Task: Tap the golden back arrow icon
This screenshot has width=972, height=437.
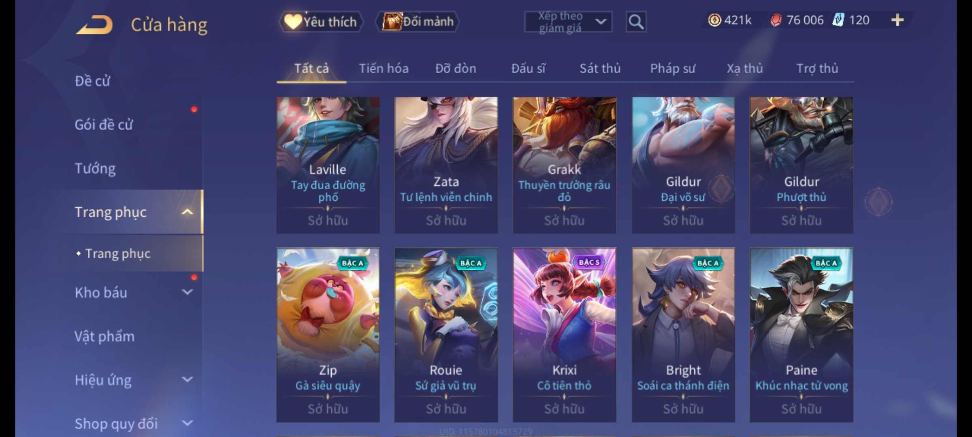Action: coord(94,25)
